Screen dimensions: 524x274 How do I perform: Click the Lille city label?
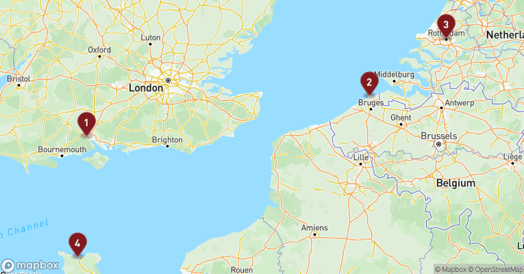tap(361, 158)
